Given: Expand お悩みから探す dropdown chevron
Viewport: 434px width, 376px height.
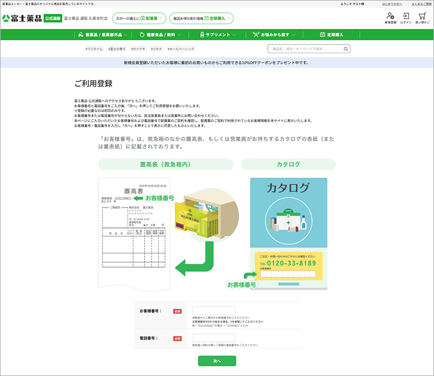Looking at the screenshot, I should 293,35.
